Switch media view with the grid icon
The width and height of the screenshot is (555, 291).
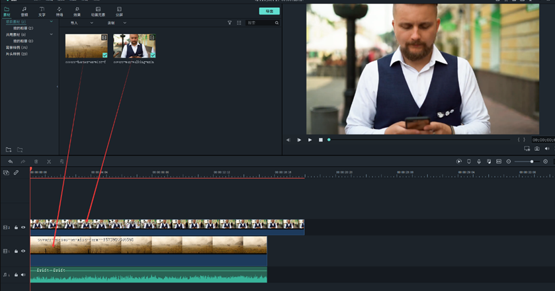coord(239,22)
